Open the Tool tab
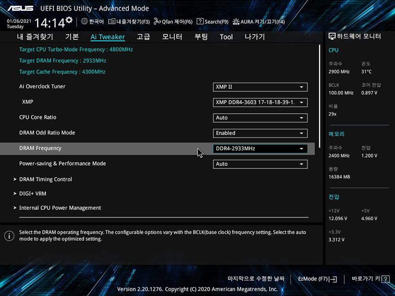The height and width of the screenshot is (296, 395). (x=226, y=37)
